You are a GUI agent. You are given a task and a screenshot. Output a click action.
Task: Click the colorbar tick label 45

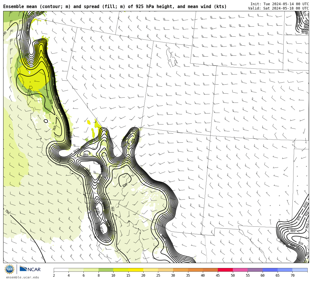pos(218,276)
